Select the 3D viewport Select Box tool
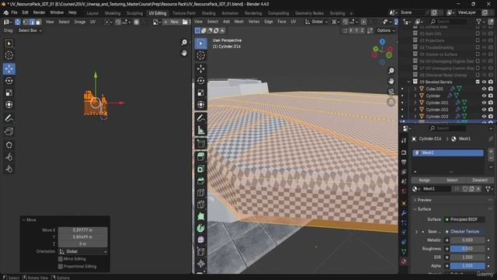This screenshot has width=497, height=280. [x=200, y=44]
